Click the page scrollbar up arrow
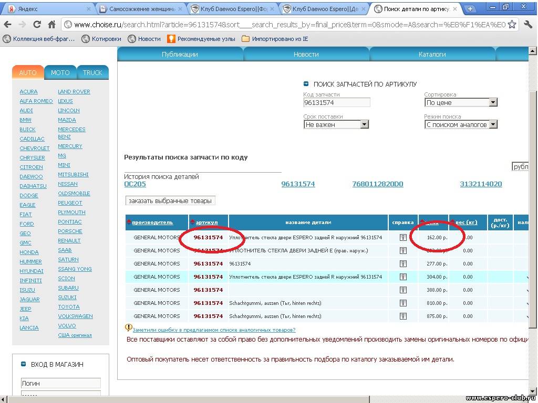The height and width of the screenshot is (403, 538). pos(533,51)
